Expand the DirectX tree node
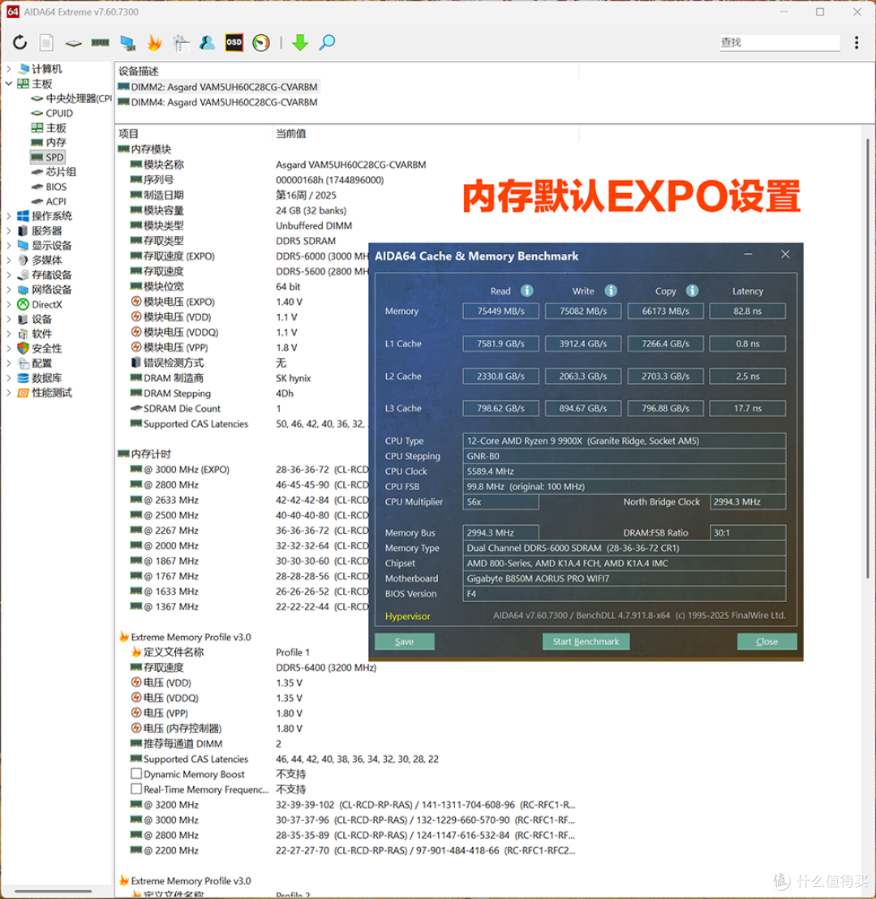This screenshot has width=876, height=899. pyautogui.click(x=9, y=304)
